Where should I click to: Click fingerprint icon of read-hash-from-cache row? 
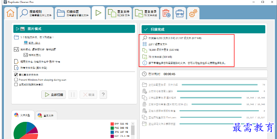(x=145, y=111)
